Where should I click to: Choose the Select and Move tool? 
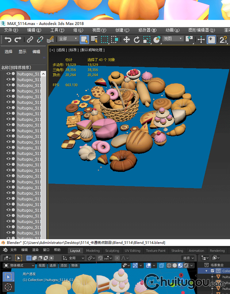coord(126,40)
